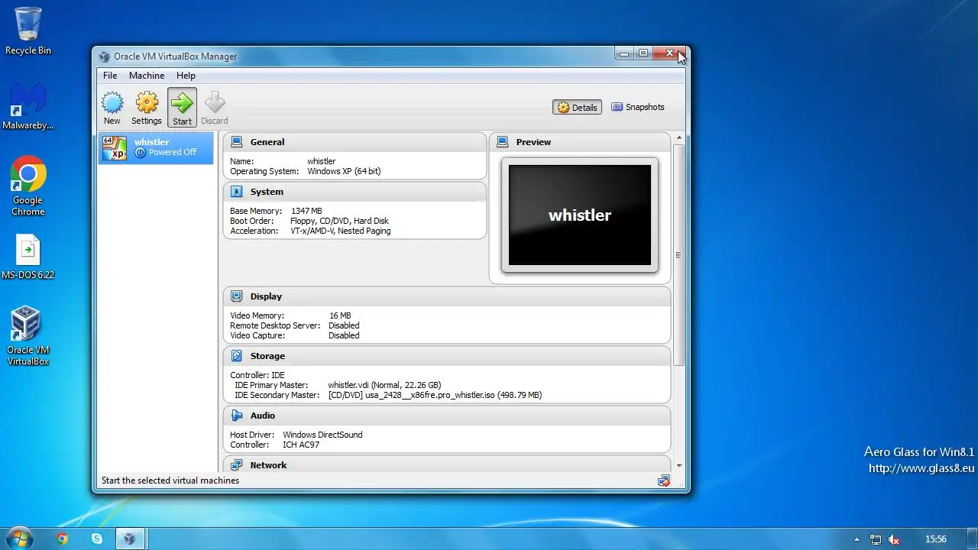Click the Preview monitor icon

click(x=503, y=142)
